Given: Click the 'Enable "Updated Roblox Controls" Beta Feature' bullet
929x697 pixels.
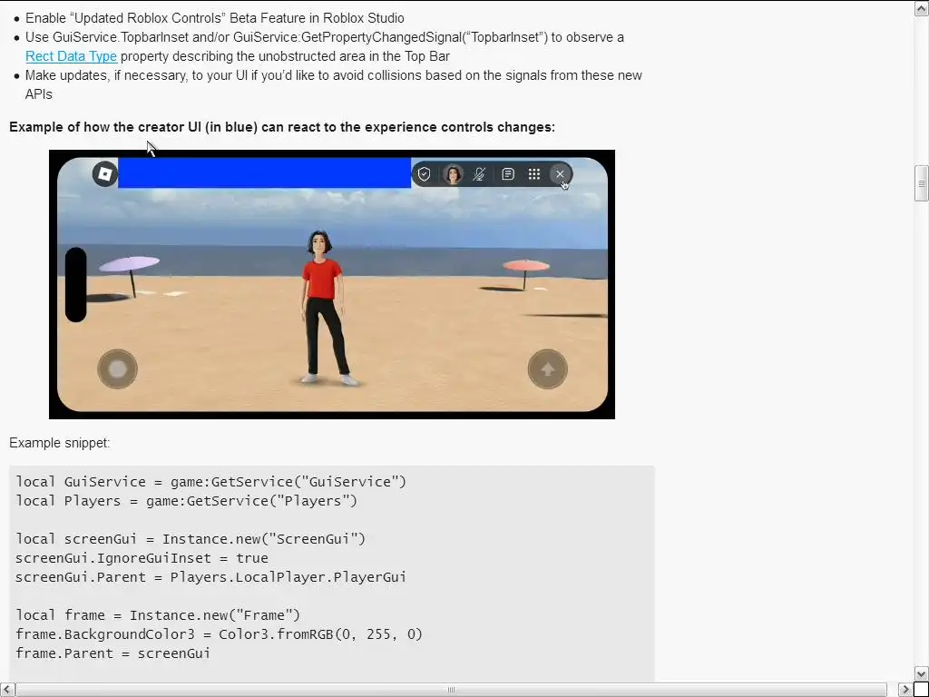Looking at the screenshot, I should point(214,18).
